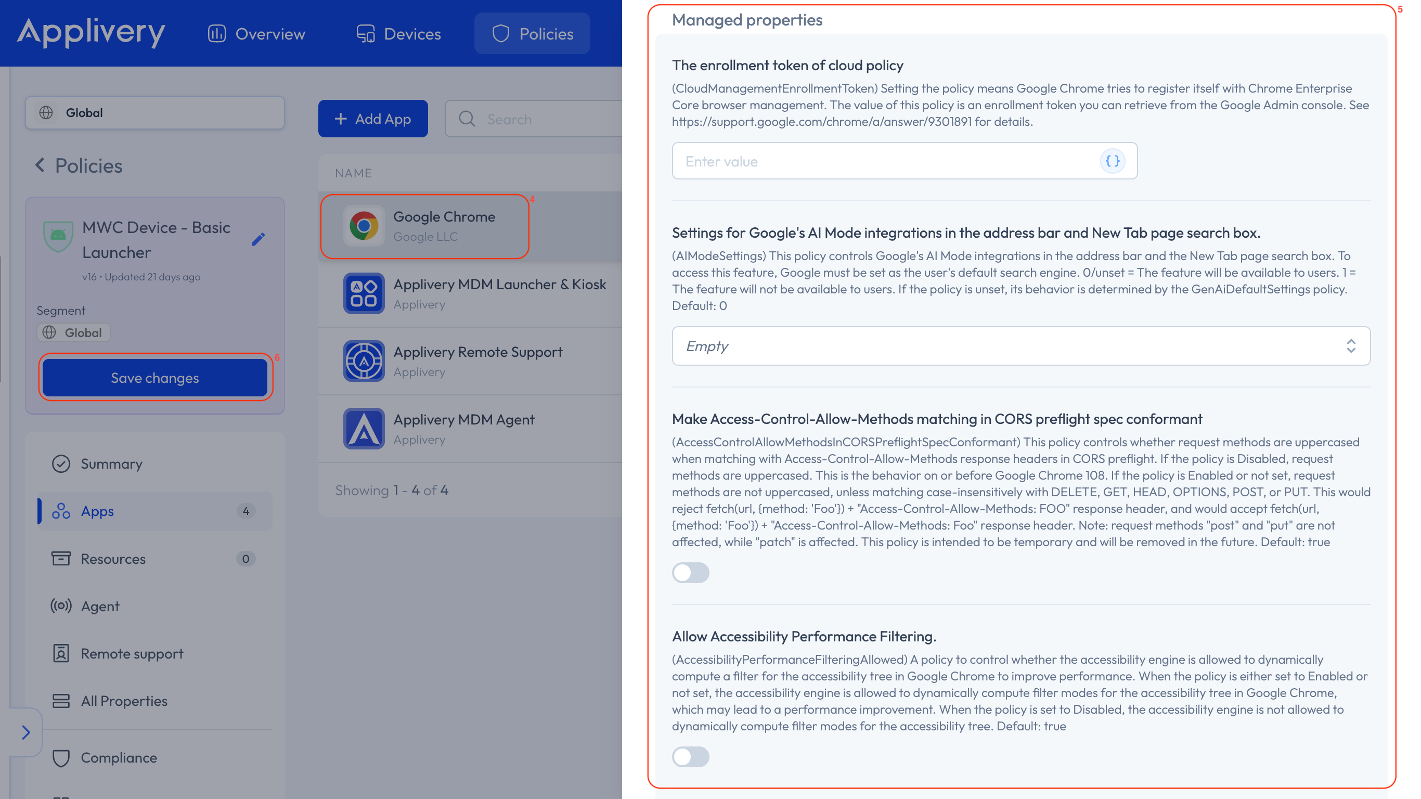Click the Resources count badge 0
The width and height of the screenshot is (1421, 799).
[x=246, y=559]
